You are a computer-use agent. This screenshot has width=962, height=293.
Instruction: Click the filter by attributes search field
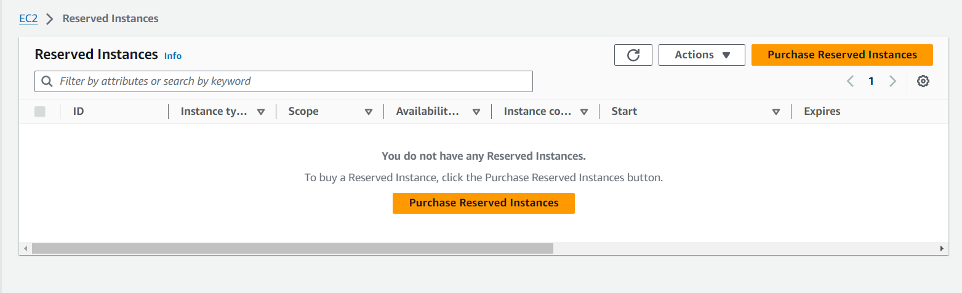pos(289,81)
